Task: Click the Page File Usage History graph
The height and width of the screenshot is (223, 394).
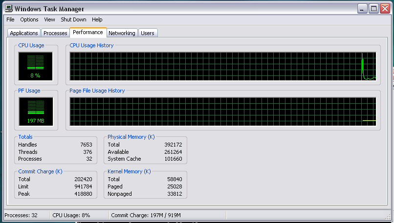Action: point(223,111)
